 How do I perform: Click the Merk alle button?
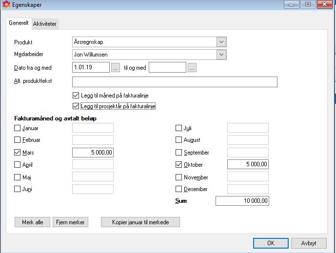[32, 222]
